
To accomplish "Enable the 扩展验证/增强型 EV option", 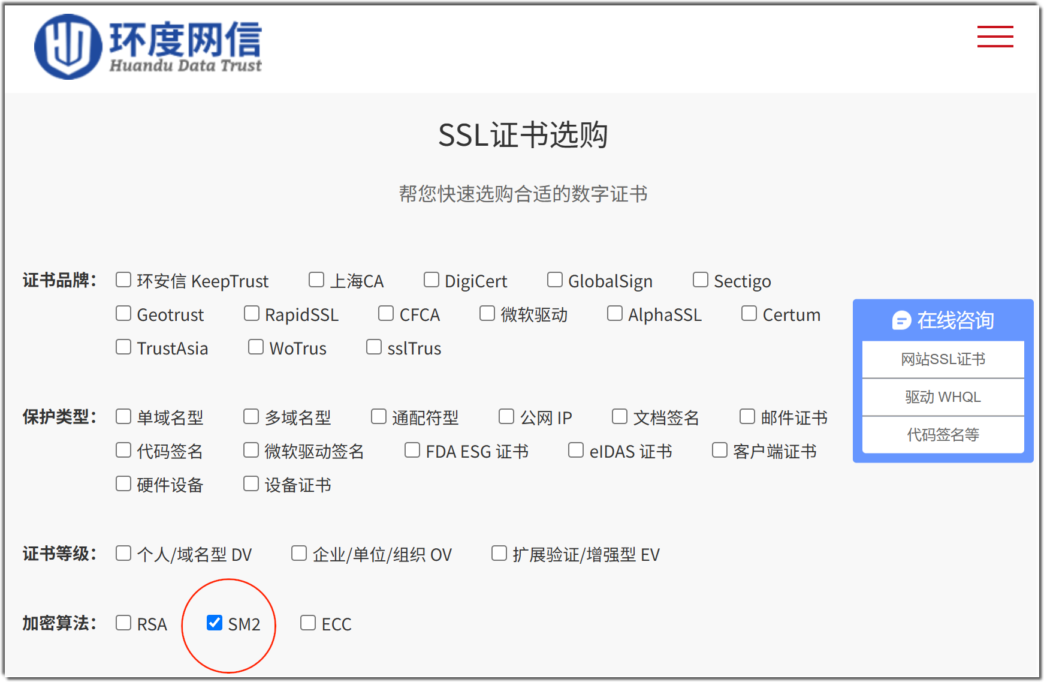I will 499,553.
